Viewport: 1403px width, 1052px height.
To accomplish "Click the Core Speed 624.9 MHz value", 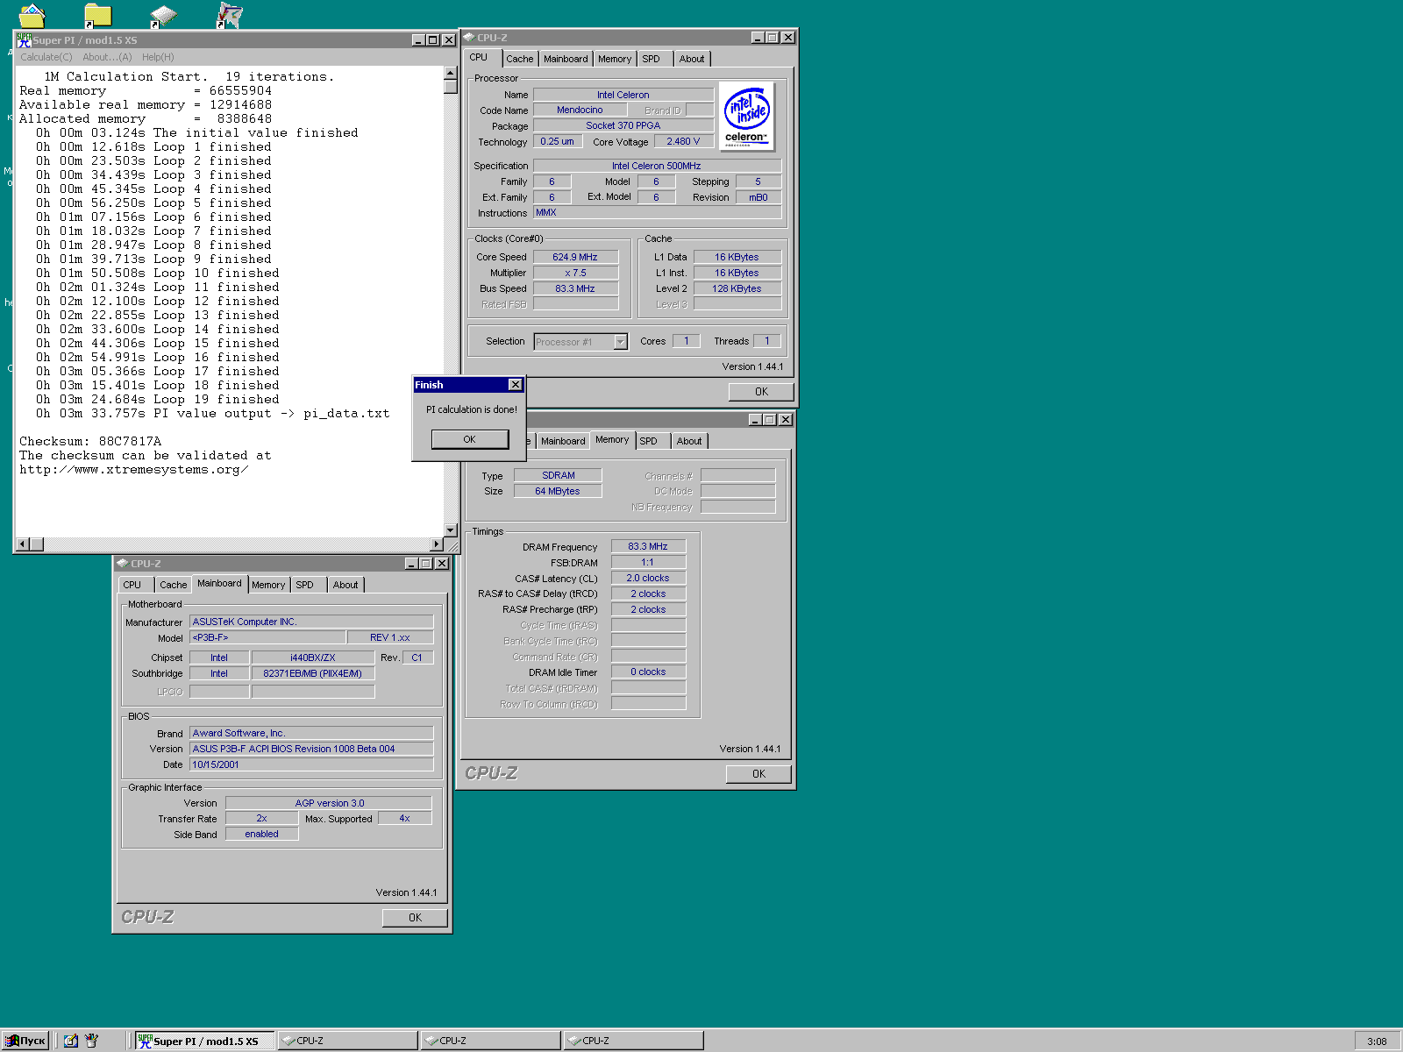I will pos(575,257).
